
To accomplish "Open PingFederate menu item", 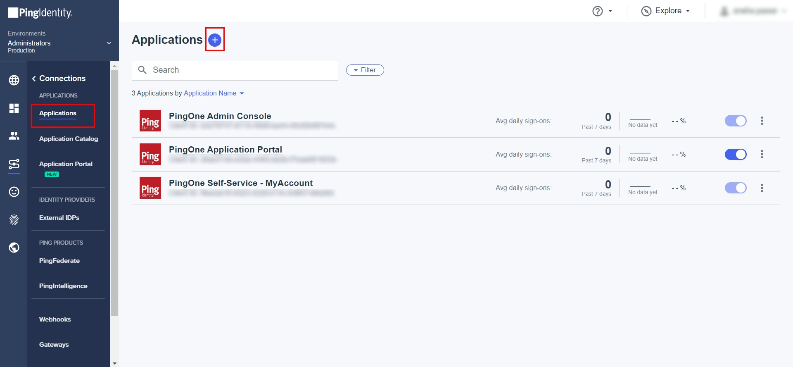I will pos(59,261).
